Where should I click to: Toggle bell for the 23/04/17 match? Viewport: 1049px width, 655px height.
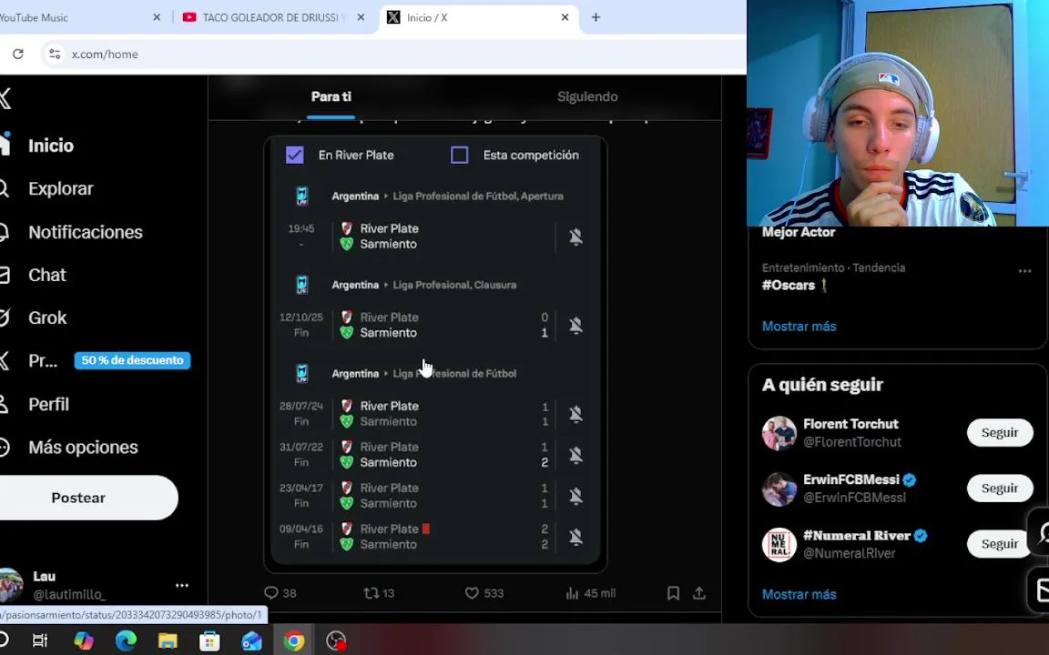tap(576, 496)
